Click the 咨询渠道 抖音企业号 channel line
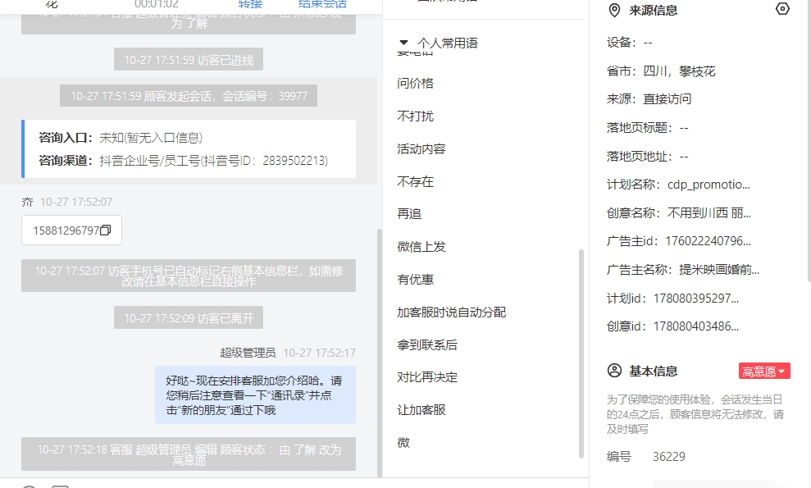Image resolution: width=811 pixels, height=488 pixels. [x=183, y=161]
